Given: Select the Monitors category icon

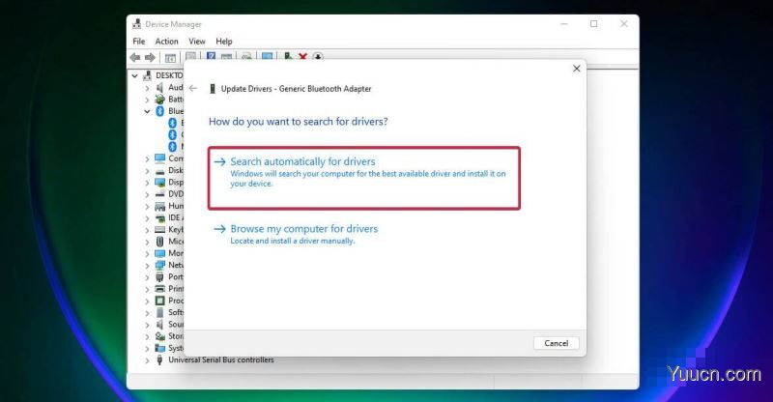Looking at the screenshot, I should click(x=159, y=253).
